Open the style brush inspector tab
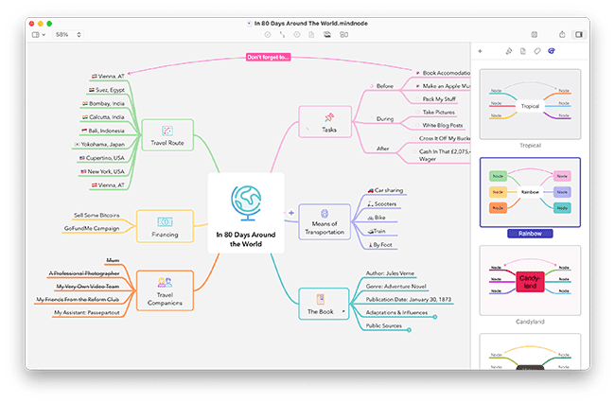Screen dimensions: 615x403 coord(509,51)
